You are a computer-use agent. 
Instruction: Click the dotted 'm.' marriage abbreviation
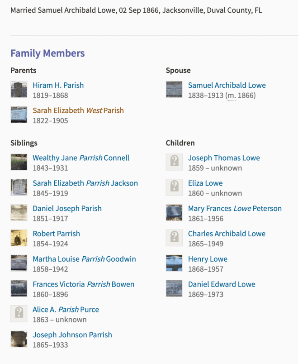click(231, 96)
